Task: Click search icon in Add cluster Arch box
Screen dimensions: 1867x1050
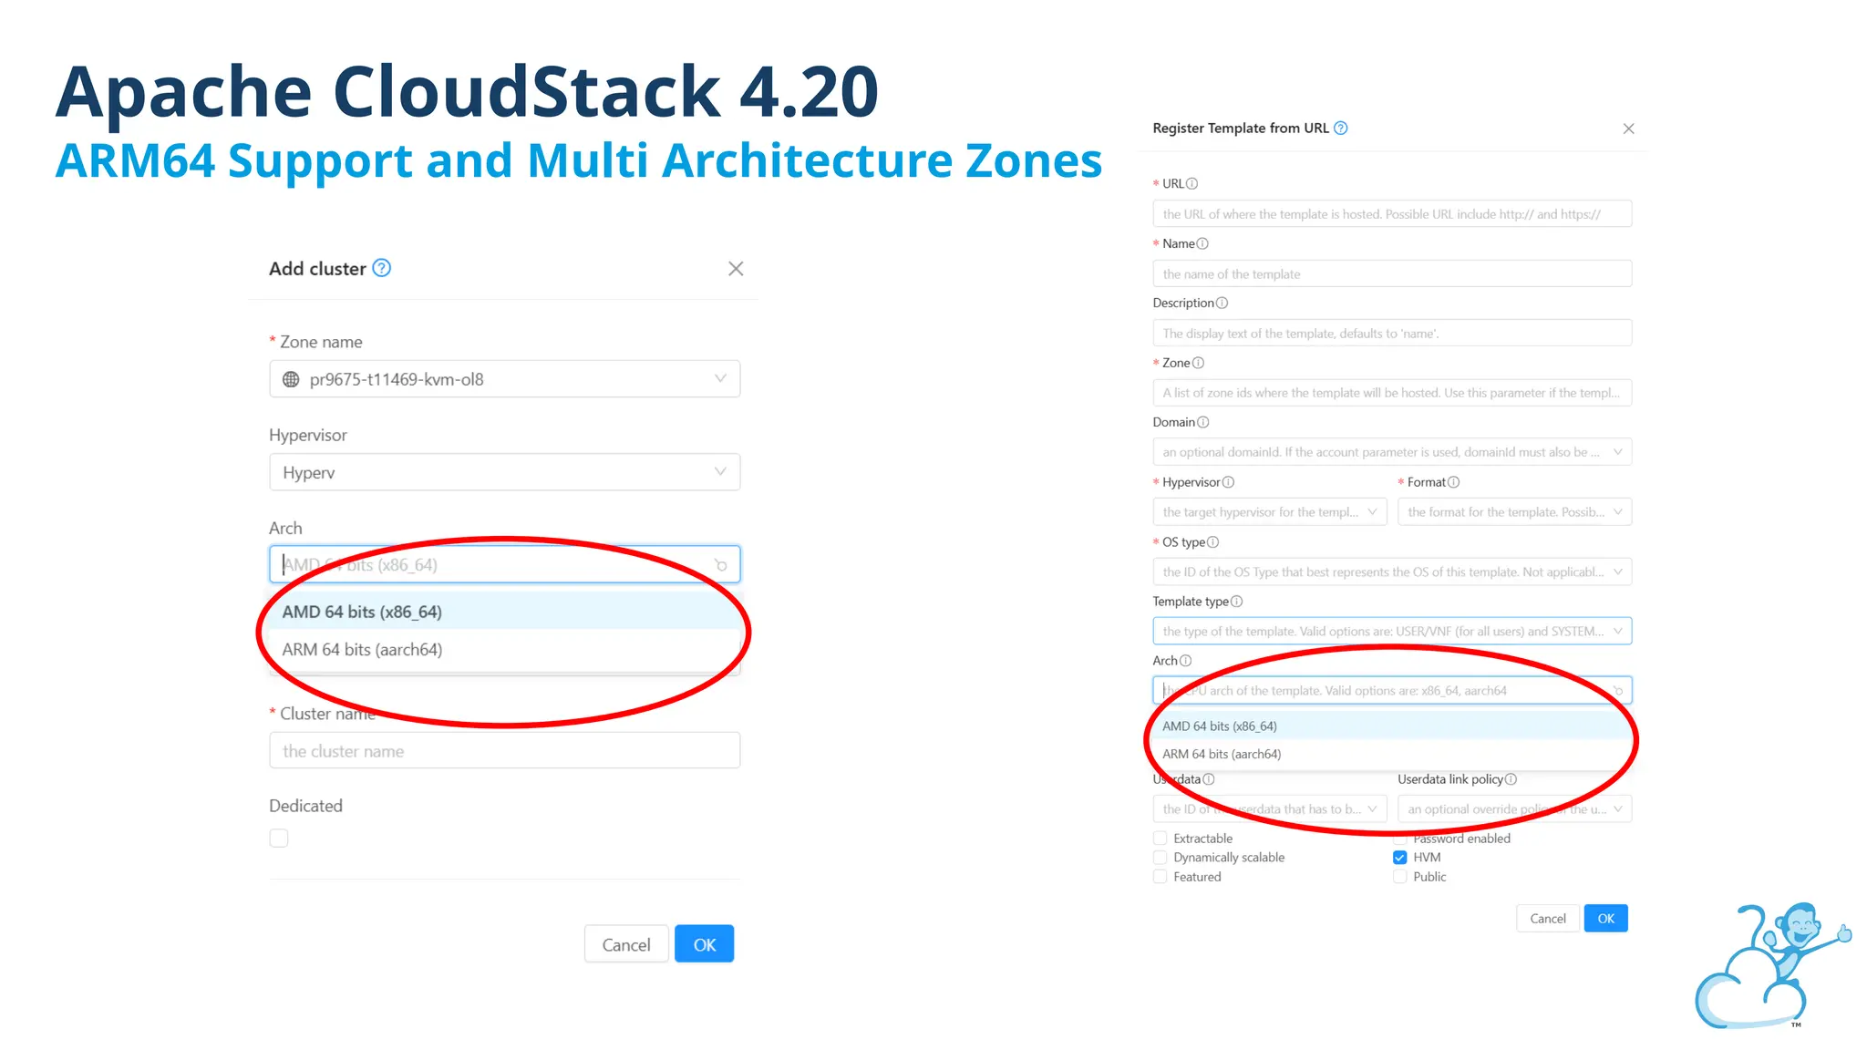Action: [x=720, y=565]
